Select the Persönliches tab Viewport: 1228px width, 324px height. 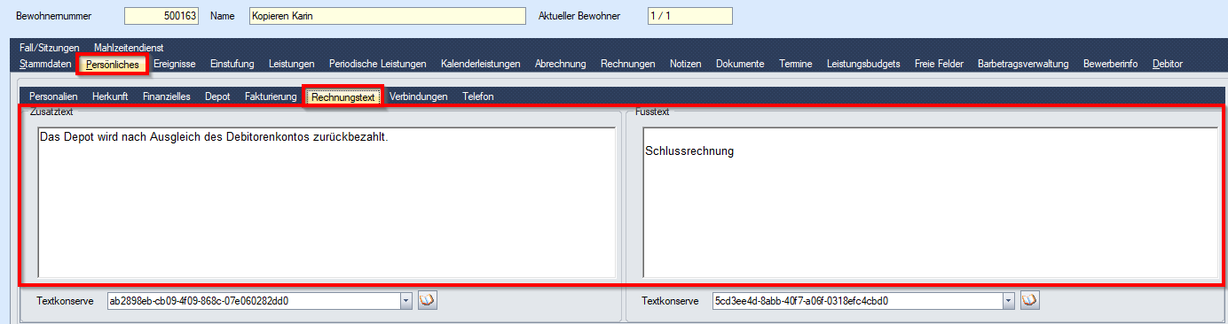pyautogui.click(x=113, y=64)
